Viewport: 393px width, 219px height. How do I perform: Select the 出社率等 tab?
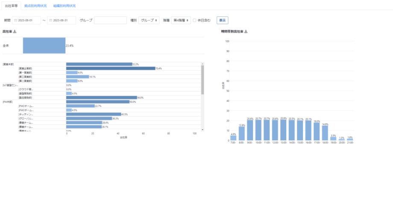click(11, 6)
